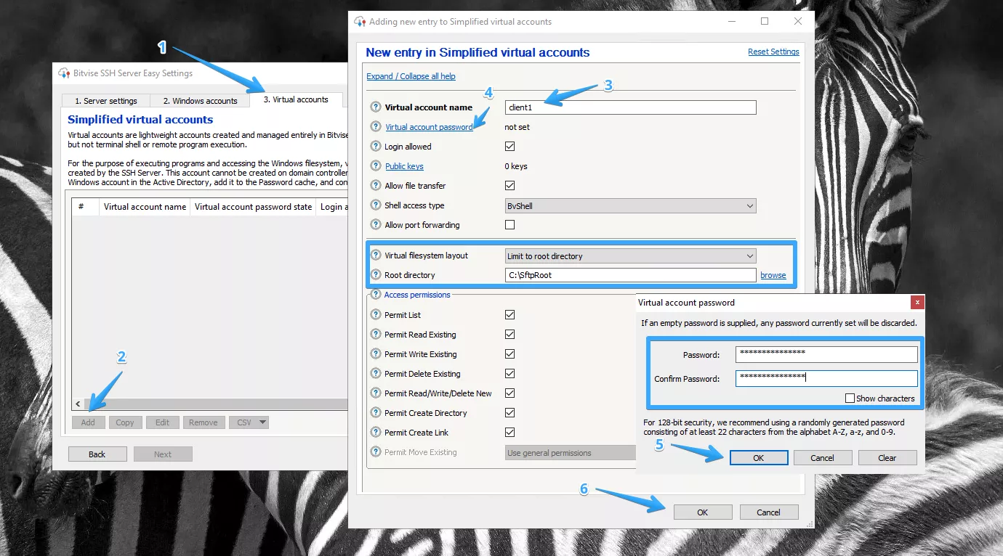Click help icon next to Login allowed
Screen dimensions: 1003x556
pyautogui.click(x=376, y=147)
